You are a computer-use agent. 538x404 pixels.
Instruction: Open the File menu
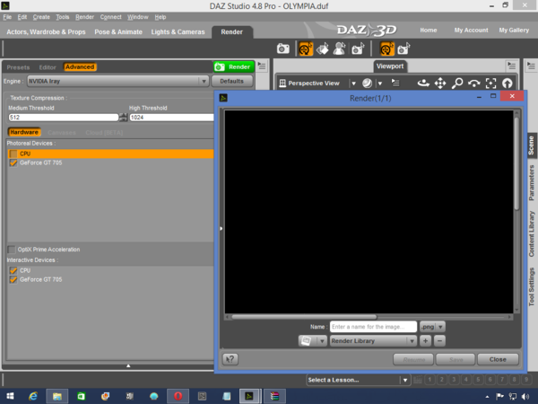click(x=7, y=17)
